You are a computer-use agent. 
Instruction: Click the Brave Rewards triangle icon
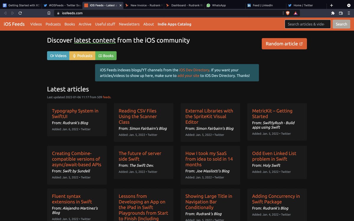point(296,13)
